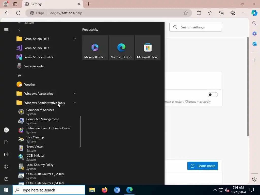Open user account icon in Start menu

tap(6, 130)
